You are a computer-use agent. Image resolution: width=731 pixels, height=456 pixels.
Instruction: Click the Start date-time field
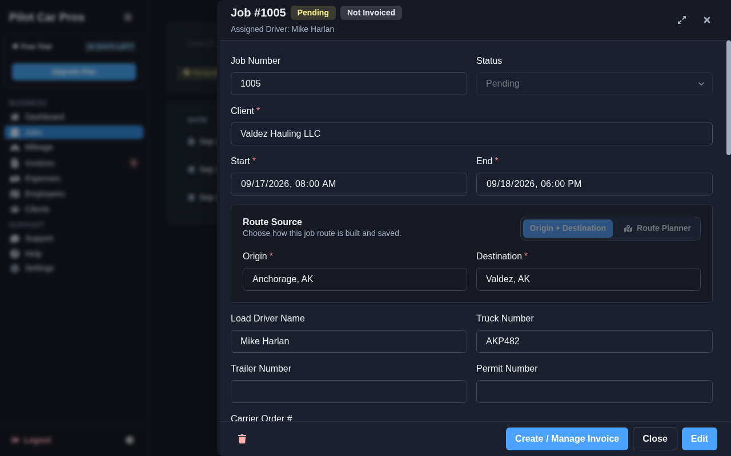pos(349,184)
